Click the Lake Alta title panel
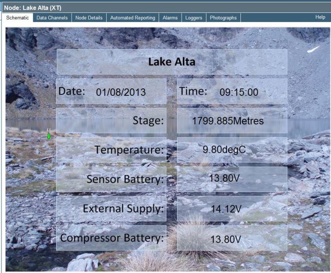Image resolution: width=331 pixels, height=273 pixels. pyautogui.click(x=171, y=62)
